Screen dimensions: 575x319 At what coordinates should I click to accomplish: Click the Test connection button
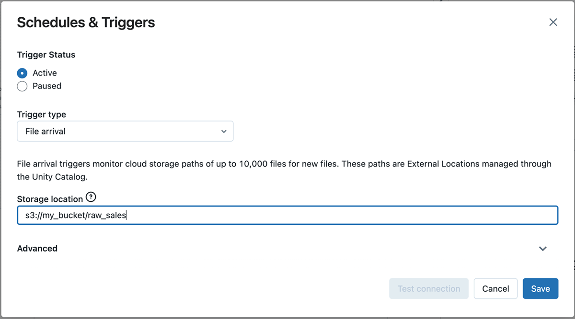(428, 289)
